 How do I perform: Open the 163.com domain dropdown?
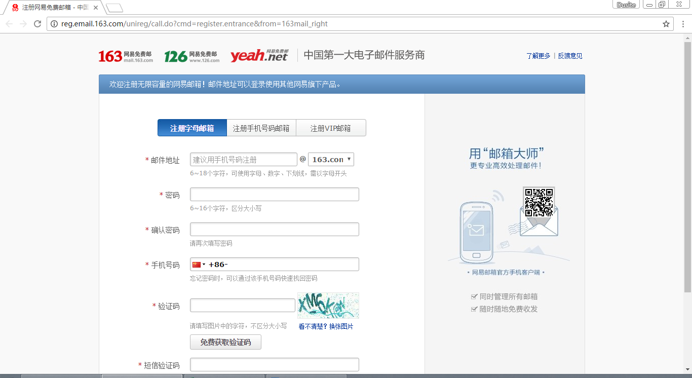click(x=331, y=160)
